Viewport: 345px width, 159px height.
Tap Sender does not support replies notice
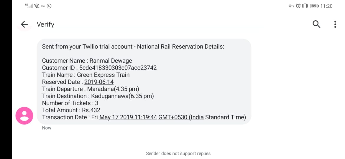178,153
